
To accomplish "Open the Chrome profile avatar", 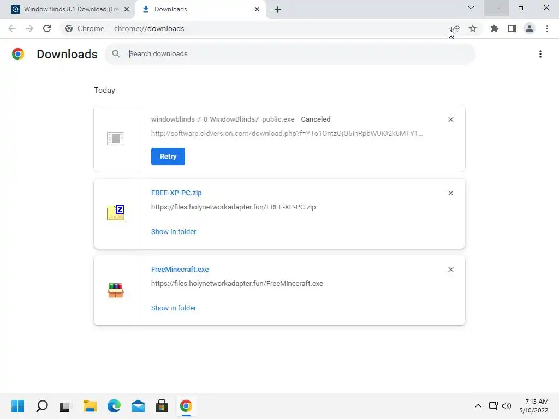I will (530, 28).
